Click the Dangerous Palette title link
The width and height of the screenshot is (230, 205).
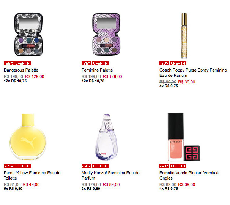click(21, 70)
